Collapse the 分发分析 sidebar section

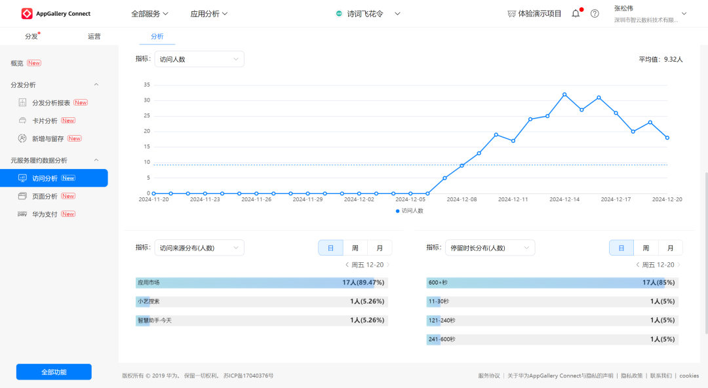pyautogui.click(x=96, y=85)
